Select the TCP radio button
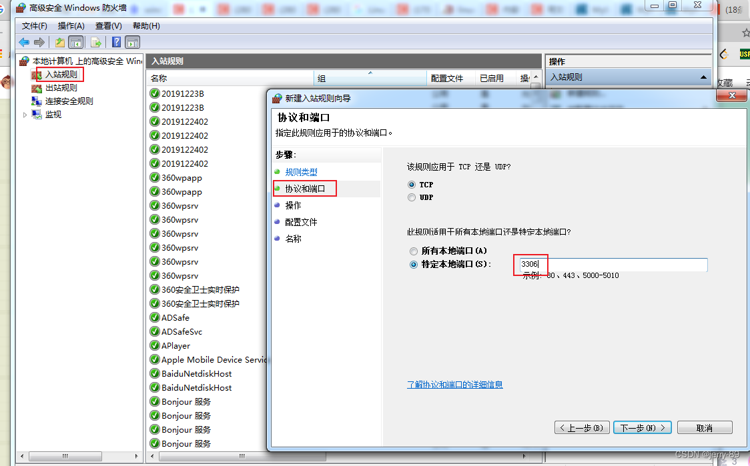 (411, 185)
